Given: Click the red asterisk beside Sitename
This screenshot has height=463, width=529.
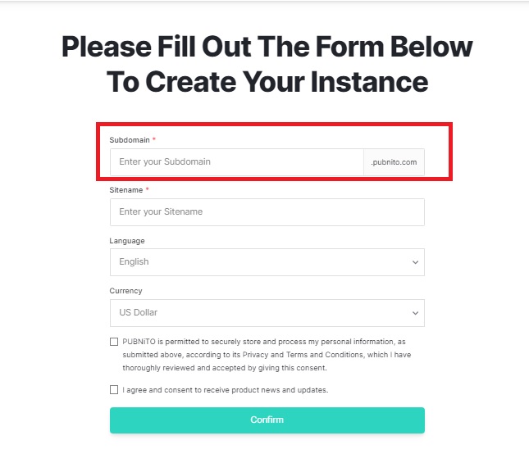Looking at the screenshot, I should (148, 189).
